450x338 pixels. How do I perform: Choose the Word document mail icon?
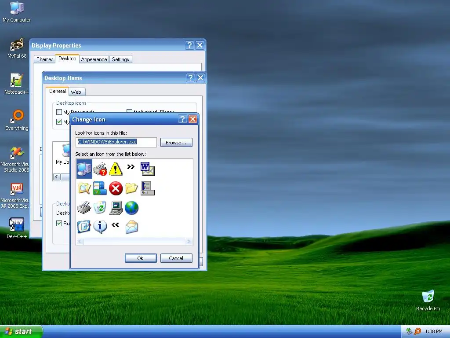tap(148, 169)
